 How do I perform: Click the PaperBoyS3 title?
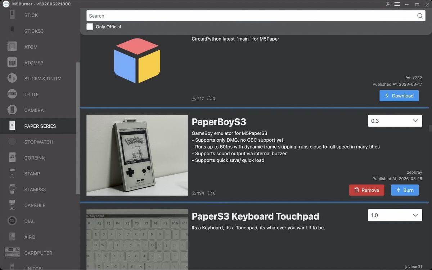click(219, 122)
